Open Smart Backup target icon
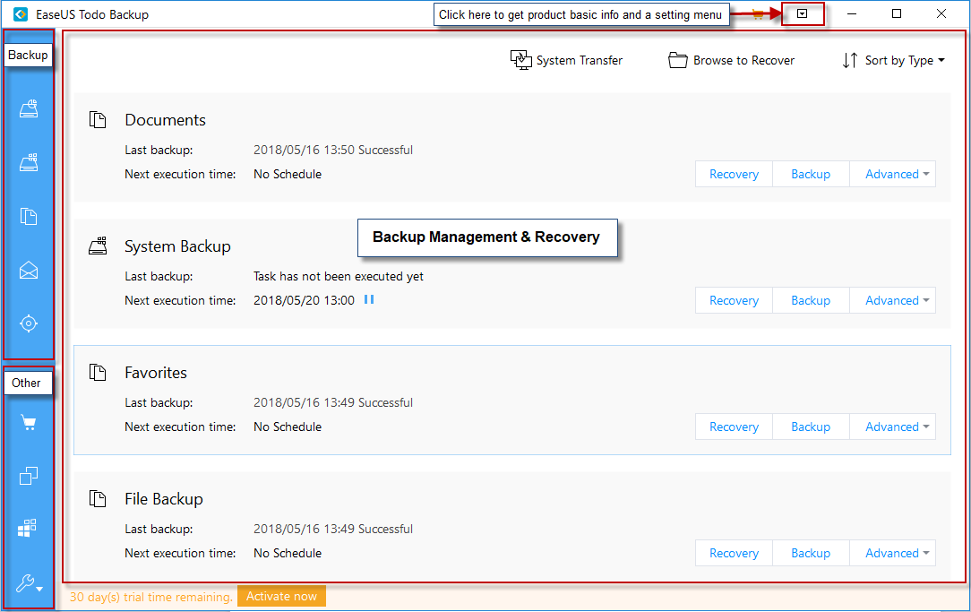971x612 pixels. tap(29, 323)
